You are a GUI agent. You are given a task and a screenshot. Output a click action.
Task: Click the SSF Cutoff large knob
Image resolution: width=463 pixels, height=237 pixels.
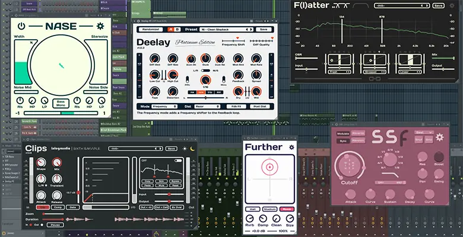[349, 165]
